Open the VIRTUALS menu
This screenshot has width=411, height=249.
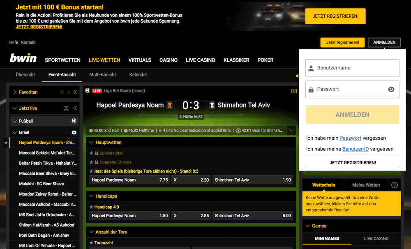pos(140,60)
